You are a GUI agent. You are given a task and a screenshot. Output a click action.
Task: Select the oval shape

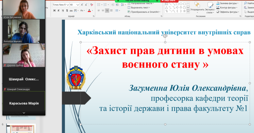pos(181,4)
